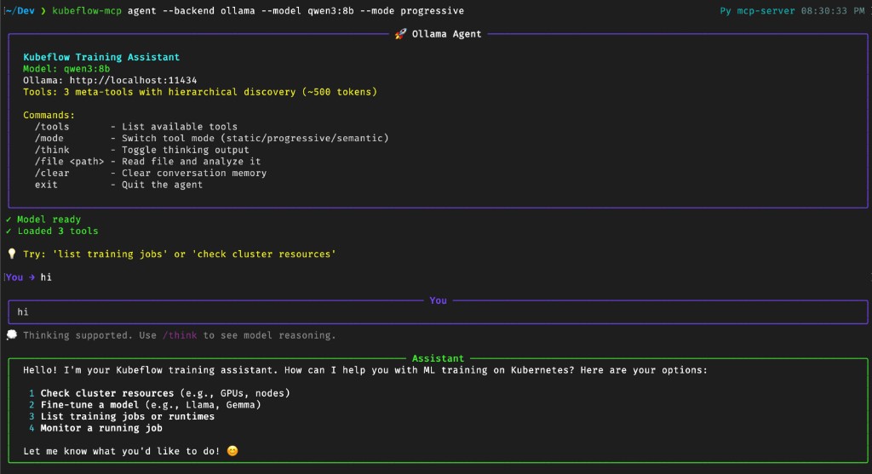This screenshot has height=474, width=872.
Task: Select option 3 List training jobs or runtimes
Action: (x=122, y=416)
